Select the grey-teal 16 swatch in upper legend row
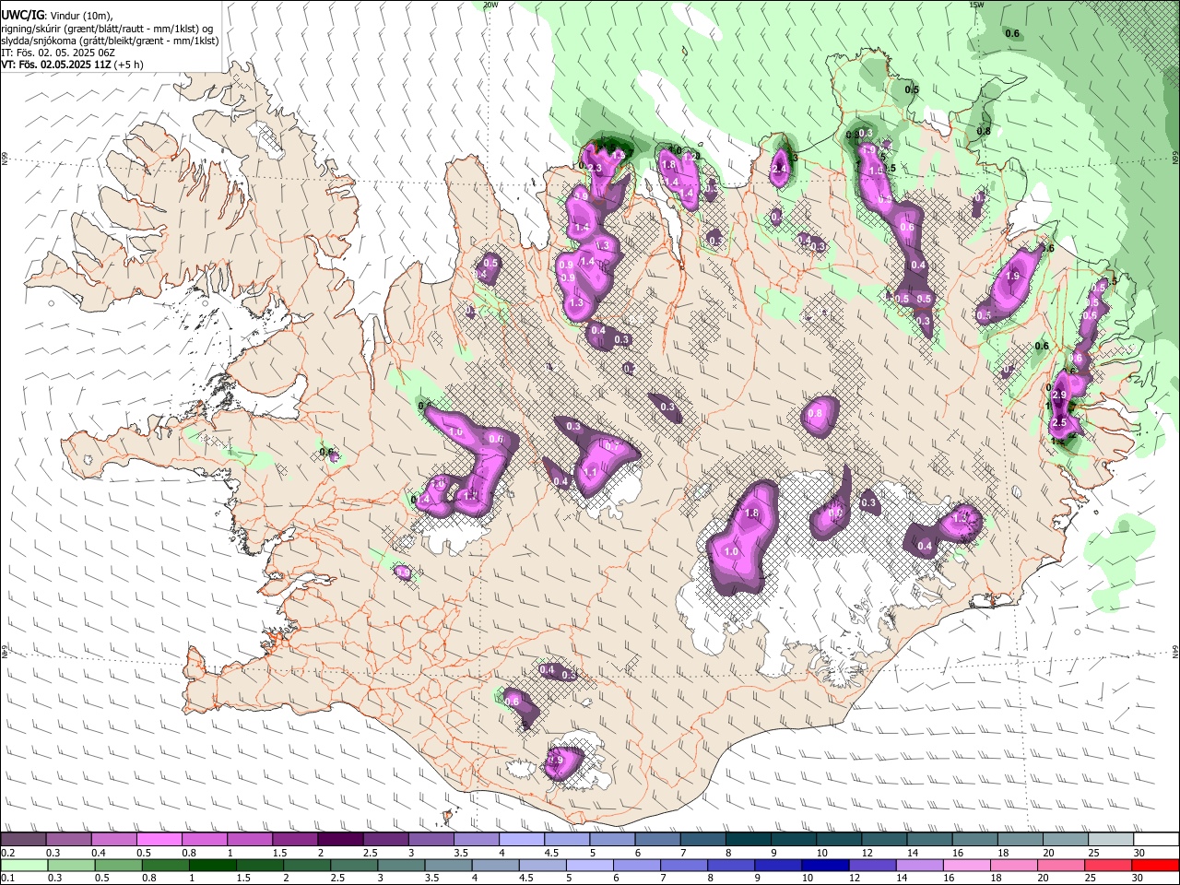Viewport: 1180px width, 885px height. click(974, 840)
